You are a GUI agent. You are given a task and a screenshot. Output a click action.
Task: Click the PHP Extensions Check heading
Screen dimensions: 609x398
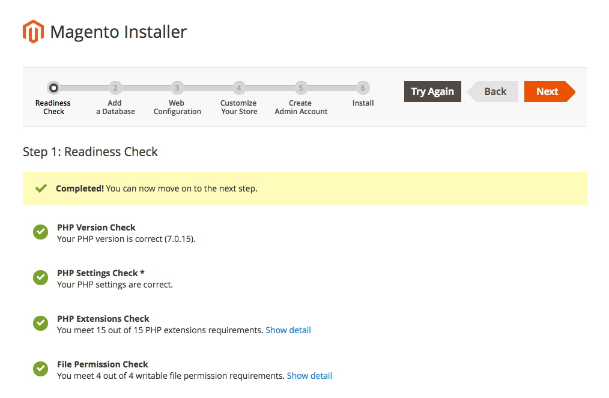[103, 319]
